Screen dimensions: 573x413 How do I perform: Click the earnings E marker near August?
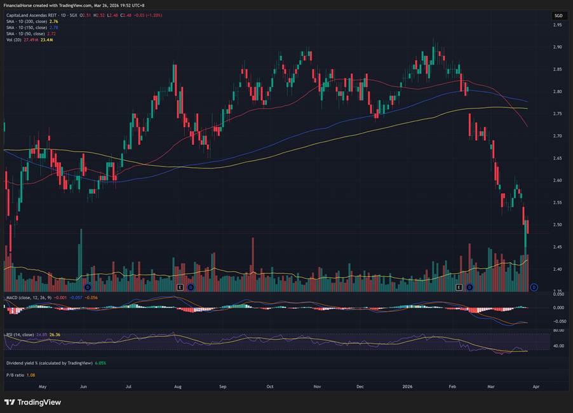pos(180,288)
